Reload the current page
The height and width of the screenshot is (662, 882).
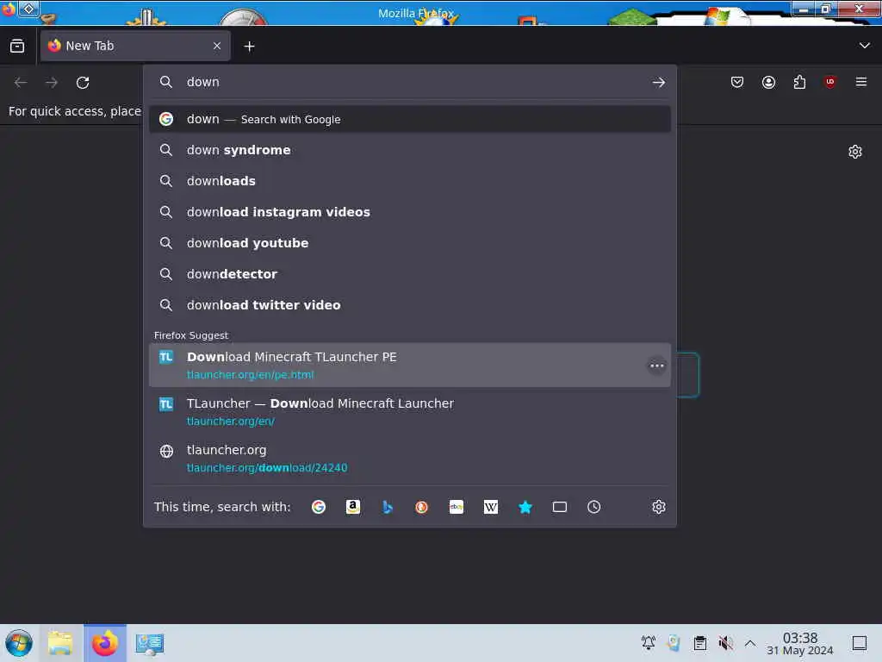[x=83, y=82]
